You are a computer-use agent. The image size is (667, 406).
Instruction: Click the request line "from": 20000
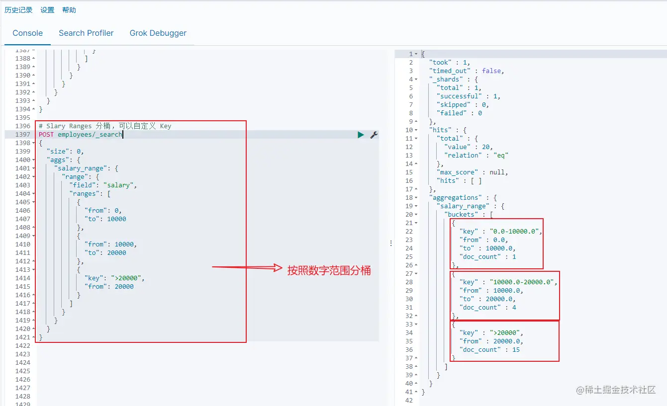(x=109, y=287)
